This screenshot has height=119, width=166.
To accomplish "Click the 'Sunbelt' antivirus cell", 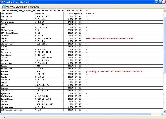I will [x=18, y=91].
